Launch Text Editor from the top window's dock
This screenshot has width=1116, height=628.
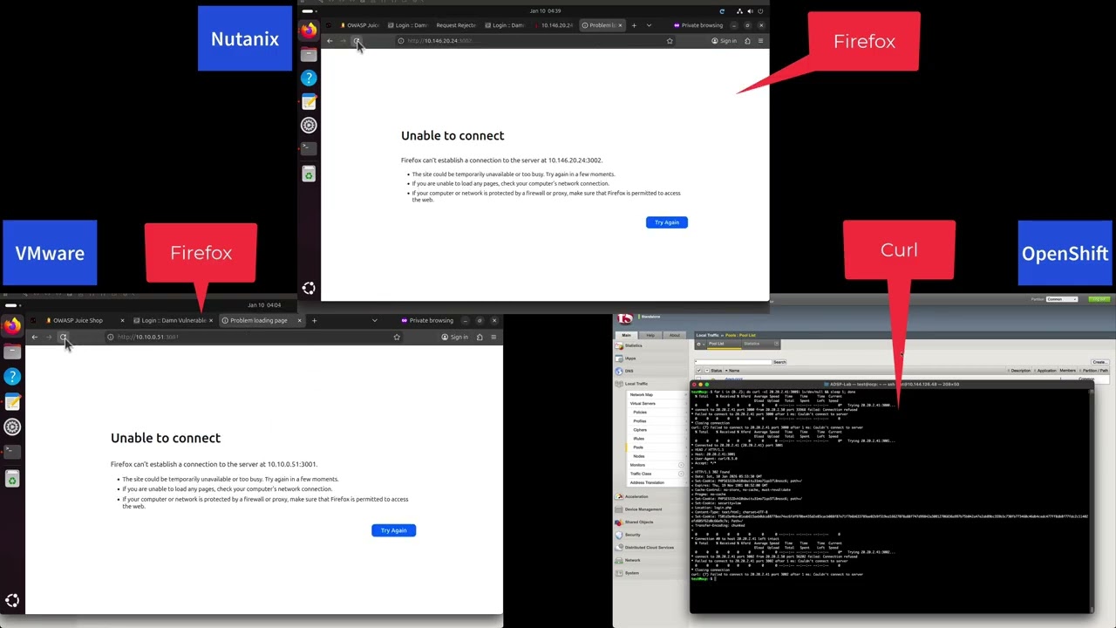point(309,102)
